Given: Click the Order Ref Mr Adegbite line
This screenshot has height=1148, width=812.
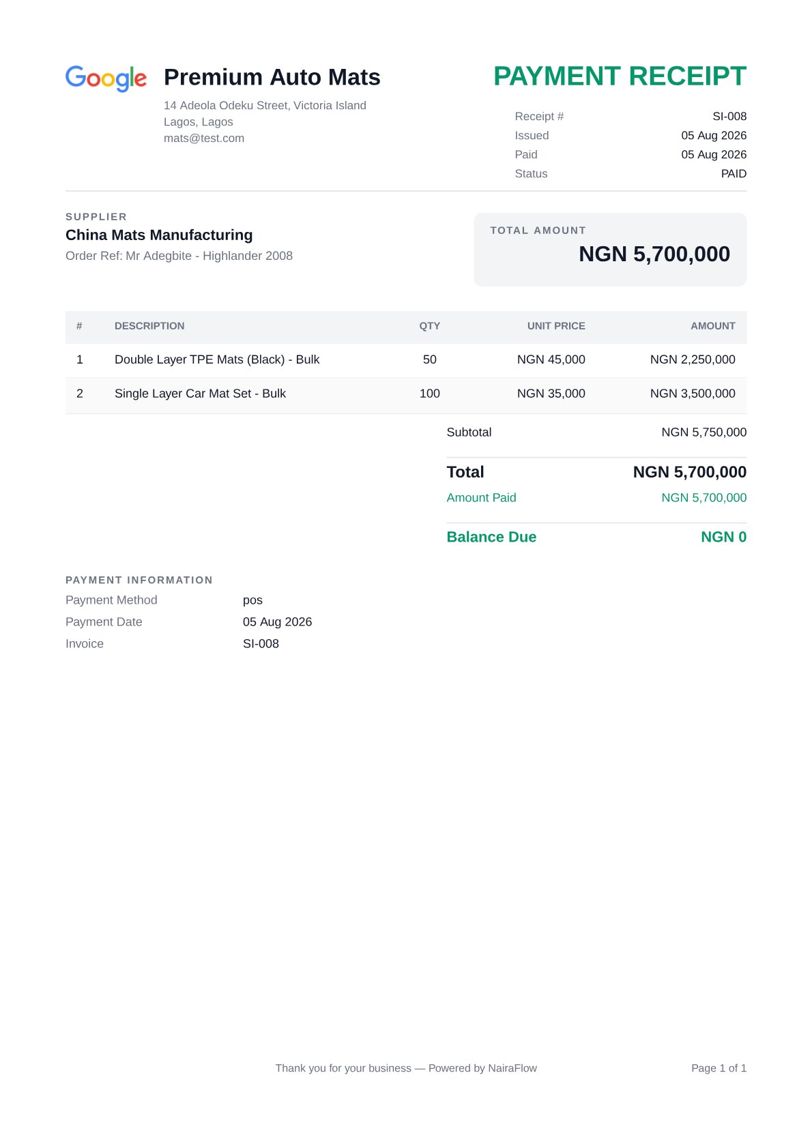Looking at the screenshot, I should (x=179, y=256).
